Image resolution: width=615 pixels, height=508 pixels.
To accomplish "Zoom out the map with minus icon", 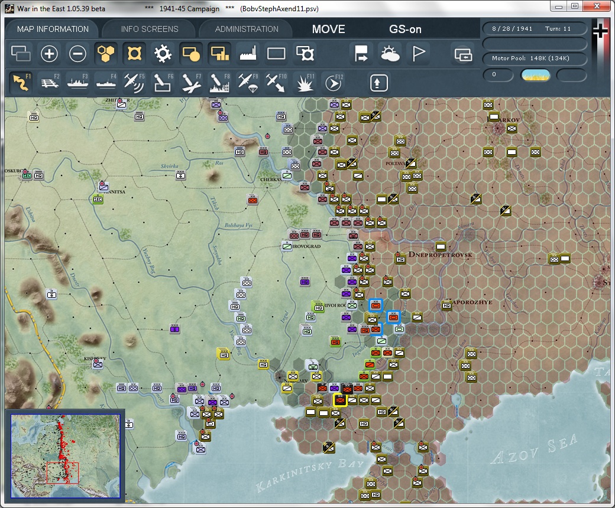I will coord(77,53).
